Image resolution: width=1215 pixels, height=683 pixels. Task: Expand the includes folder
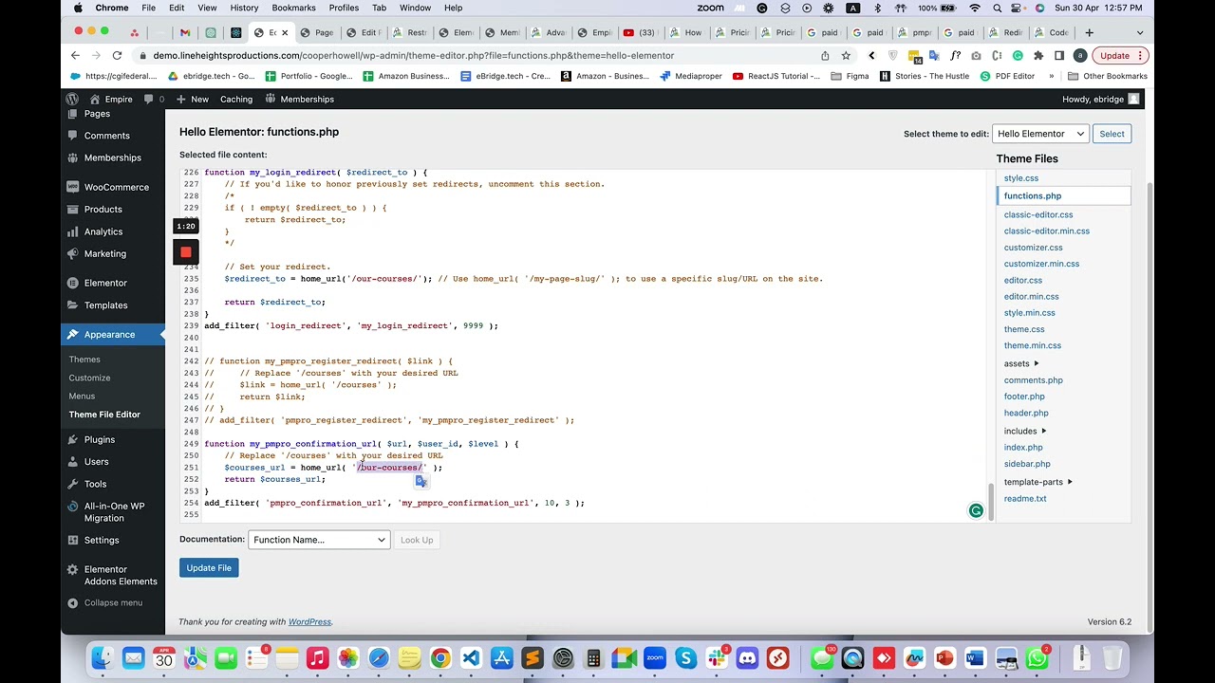click(x=1025, y=431)
